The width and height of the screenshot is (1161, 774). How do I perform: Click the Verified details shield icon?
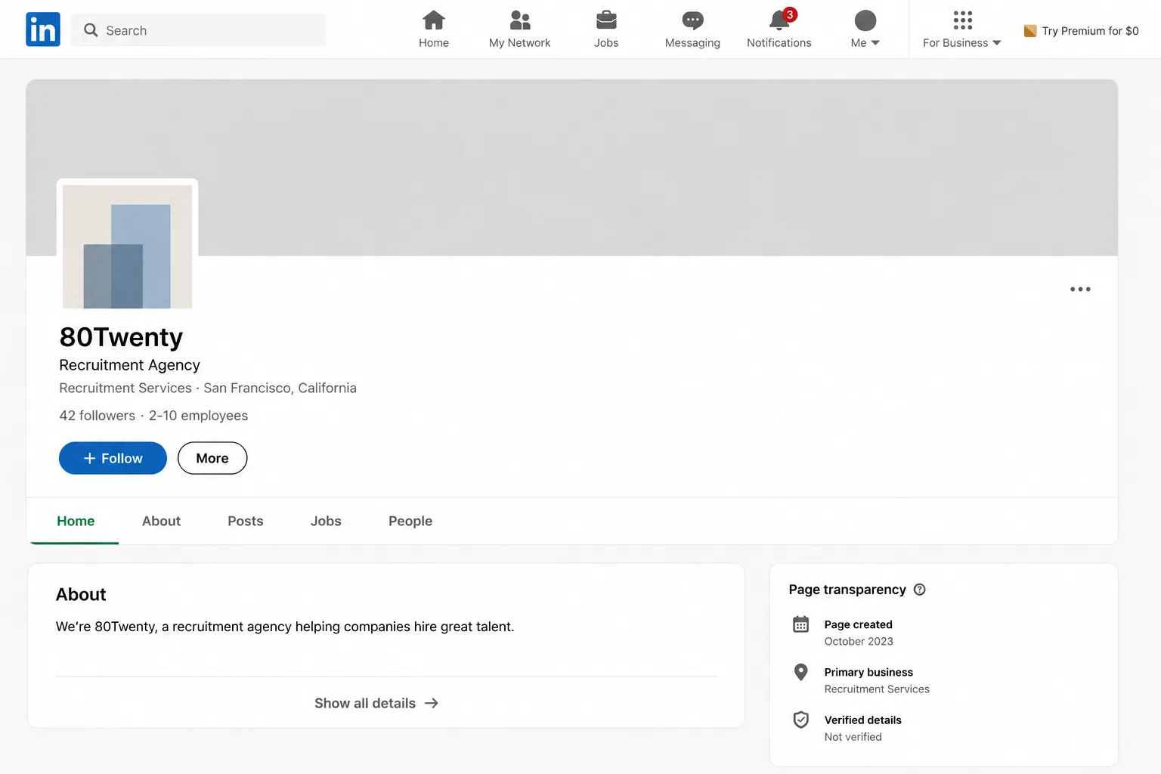click(801, 720)
